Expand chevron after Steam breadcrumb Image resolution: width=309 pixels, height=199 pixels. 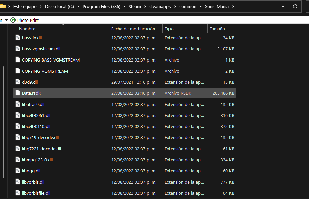pos(145,6)
